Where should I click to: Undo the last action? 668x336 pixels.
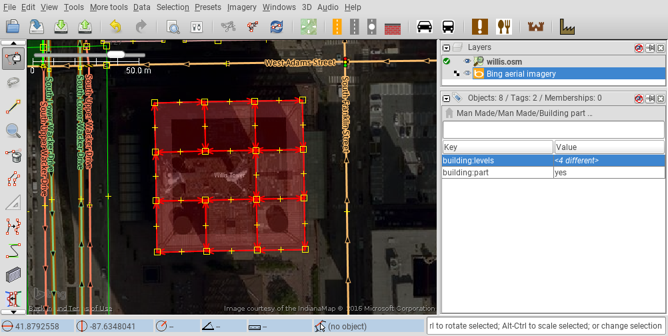pos(115,27)
